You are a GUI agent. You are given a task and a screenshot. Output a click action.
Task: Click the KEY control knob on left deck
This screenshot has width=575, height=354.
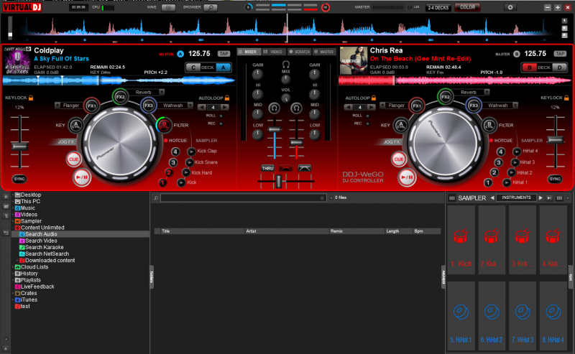(76, 126)
